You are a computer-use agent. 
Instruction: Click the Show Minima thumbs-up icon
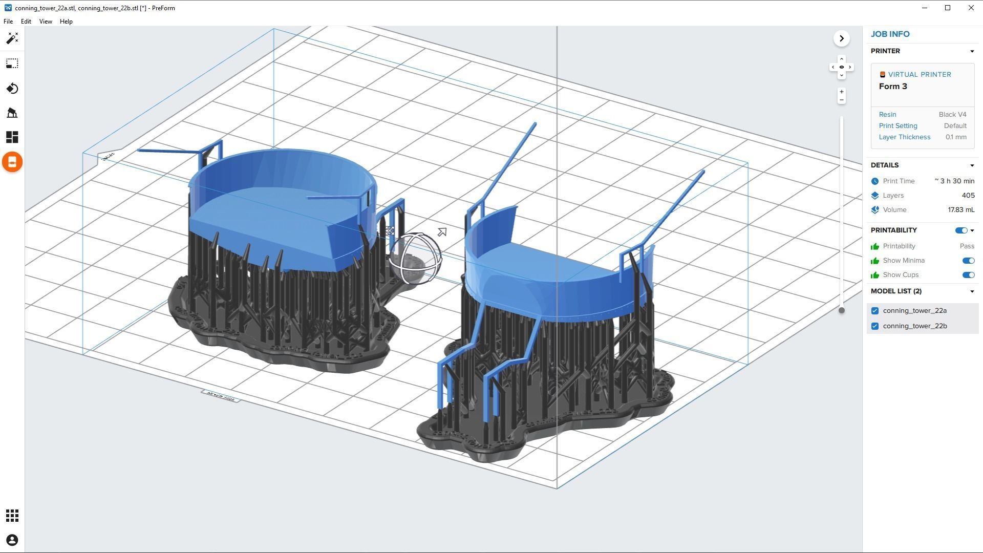[875, 261]
